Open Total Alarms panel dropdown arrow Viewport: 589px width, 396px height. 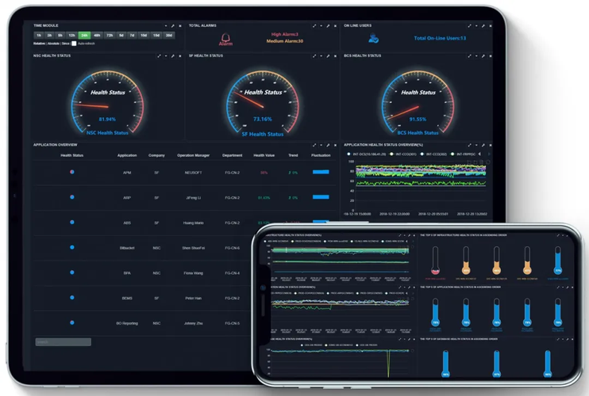click(321, 26)
